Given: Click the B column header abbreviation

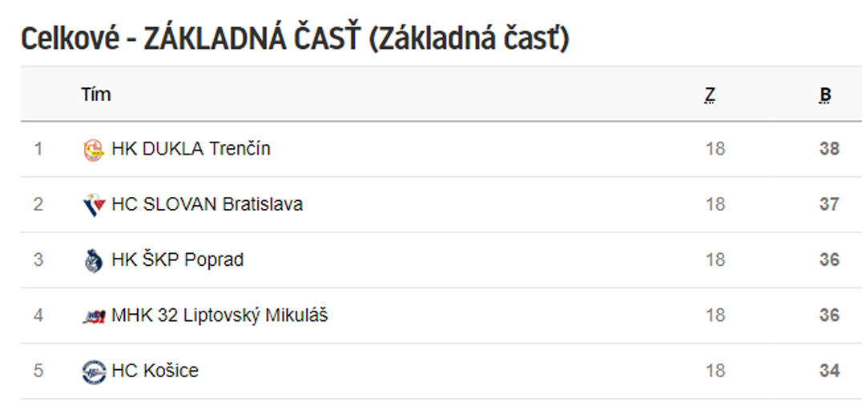Looking at the screenshot, I should (825, 95).
